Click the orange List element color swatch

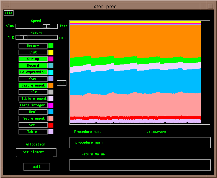tap(51, 85)
